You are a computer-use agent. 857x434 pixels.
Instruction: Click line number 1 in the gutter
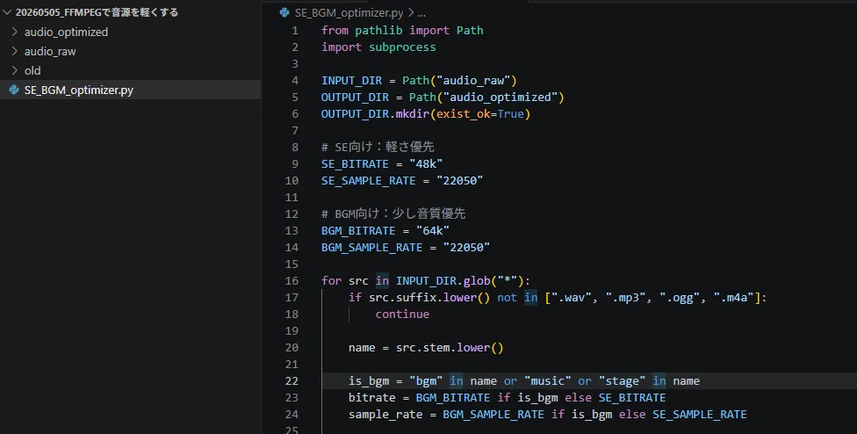(x=295, y=31)
